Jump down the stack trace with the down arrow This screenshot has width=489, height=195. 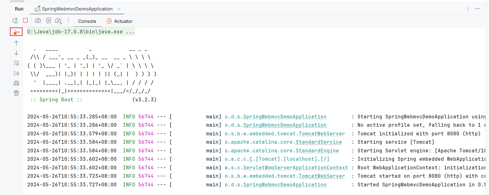(16, 53)
